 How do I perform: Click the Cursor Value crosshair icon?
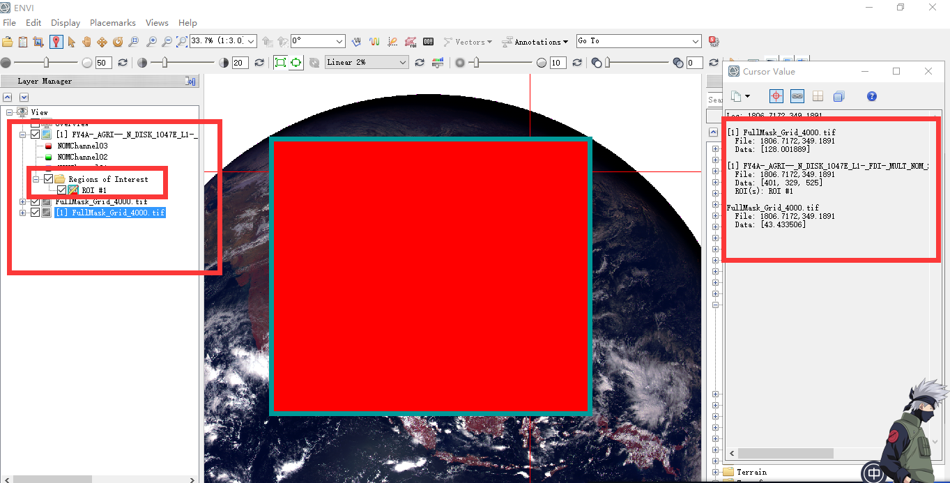tap(776, 96)
